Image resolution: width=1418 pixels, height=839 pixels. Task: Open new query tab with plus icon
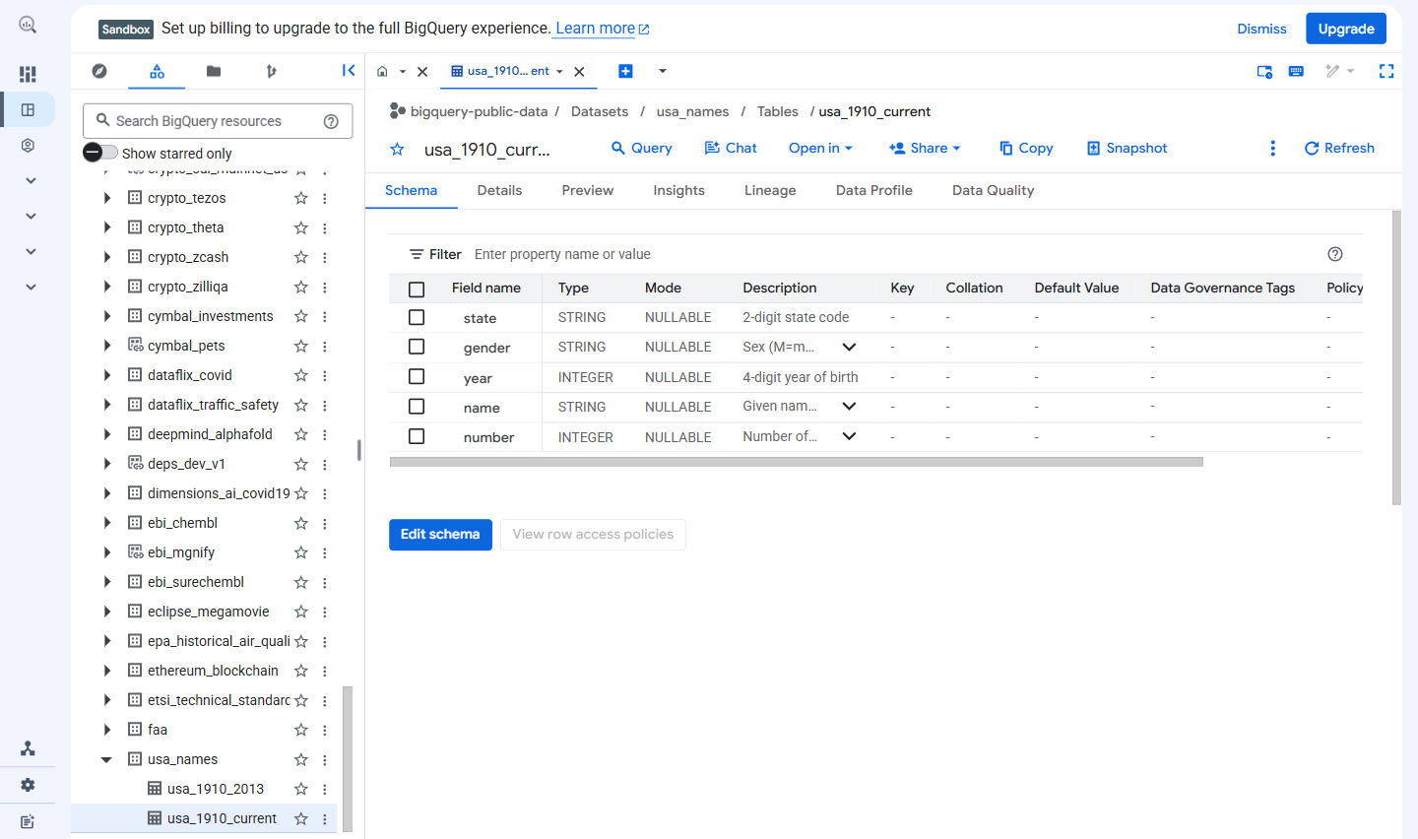coord(625,71)
